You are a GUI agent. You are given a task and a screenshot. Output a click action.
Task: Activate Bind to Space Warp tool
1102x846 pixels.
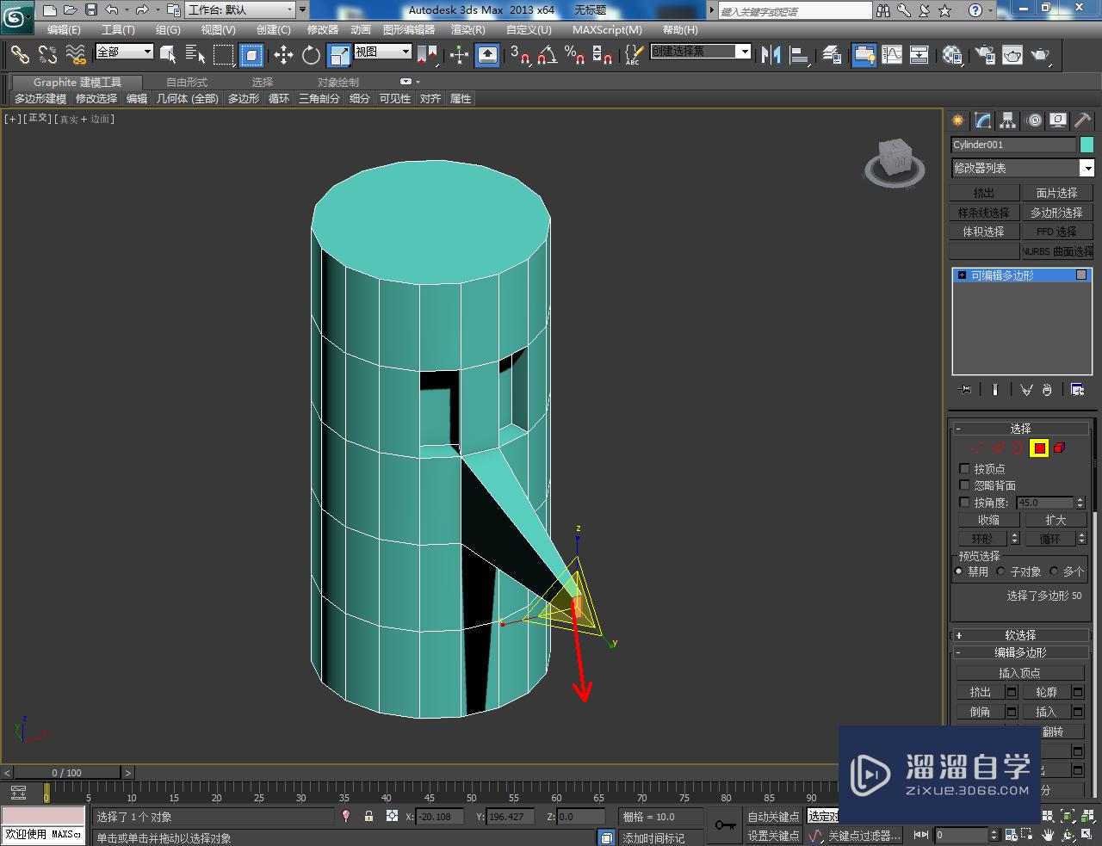[76, 55]
